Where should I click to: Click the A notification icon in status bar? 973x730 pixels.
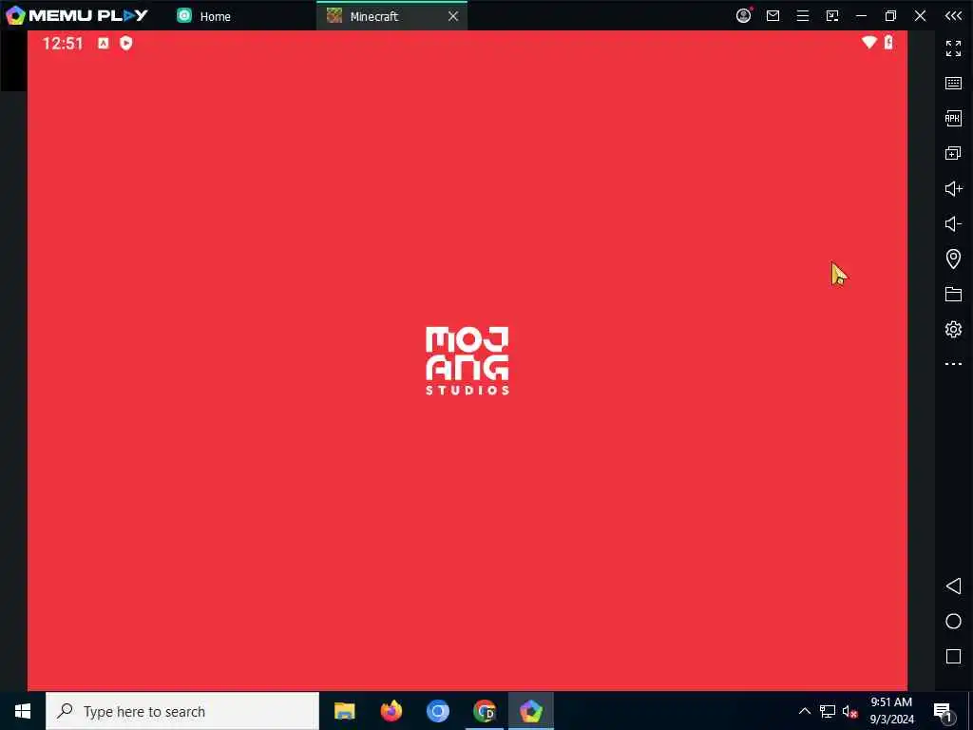point(103,43)
